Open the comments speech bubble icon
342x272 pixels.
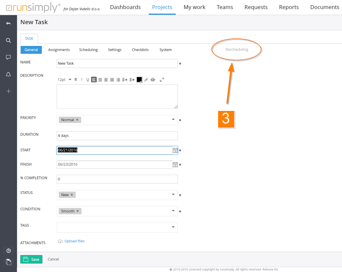(8, 57)
